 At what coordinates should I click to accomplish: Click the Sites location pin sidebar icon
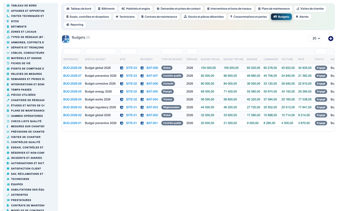(x=8, y=21)
